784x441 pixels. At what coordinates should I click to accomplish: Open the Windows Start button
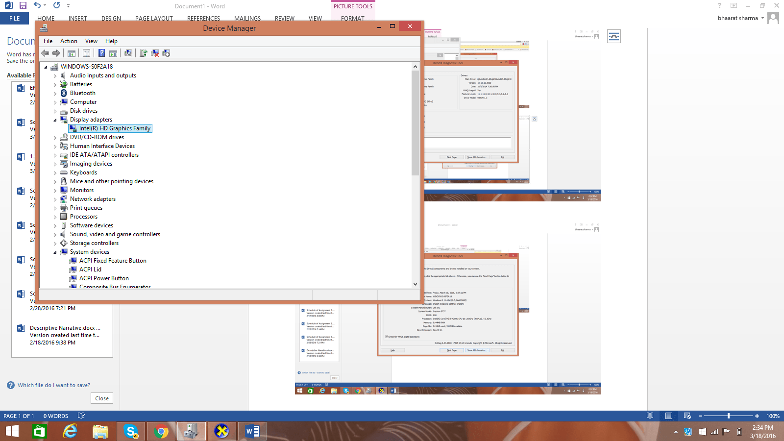pos(12,431)
